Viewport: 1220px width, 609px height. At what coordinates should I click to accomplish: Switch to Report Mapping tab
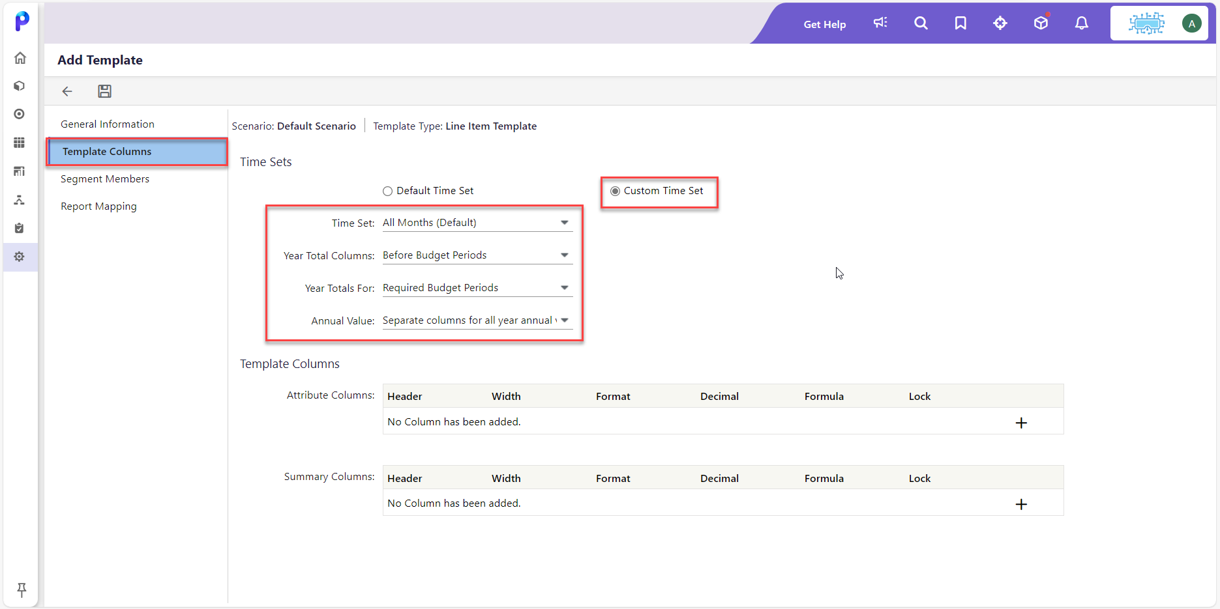[x=98, y=206]
